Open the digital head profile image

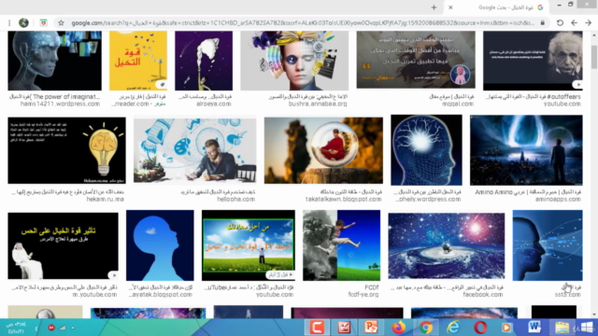55,61
